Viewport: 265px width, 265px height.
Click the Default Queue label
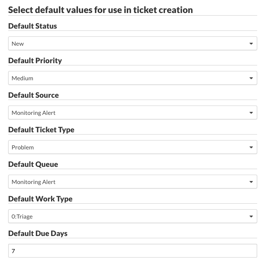tap(33, 164)
